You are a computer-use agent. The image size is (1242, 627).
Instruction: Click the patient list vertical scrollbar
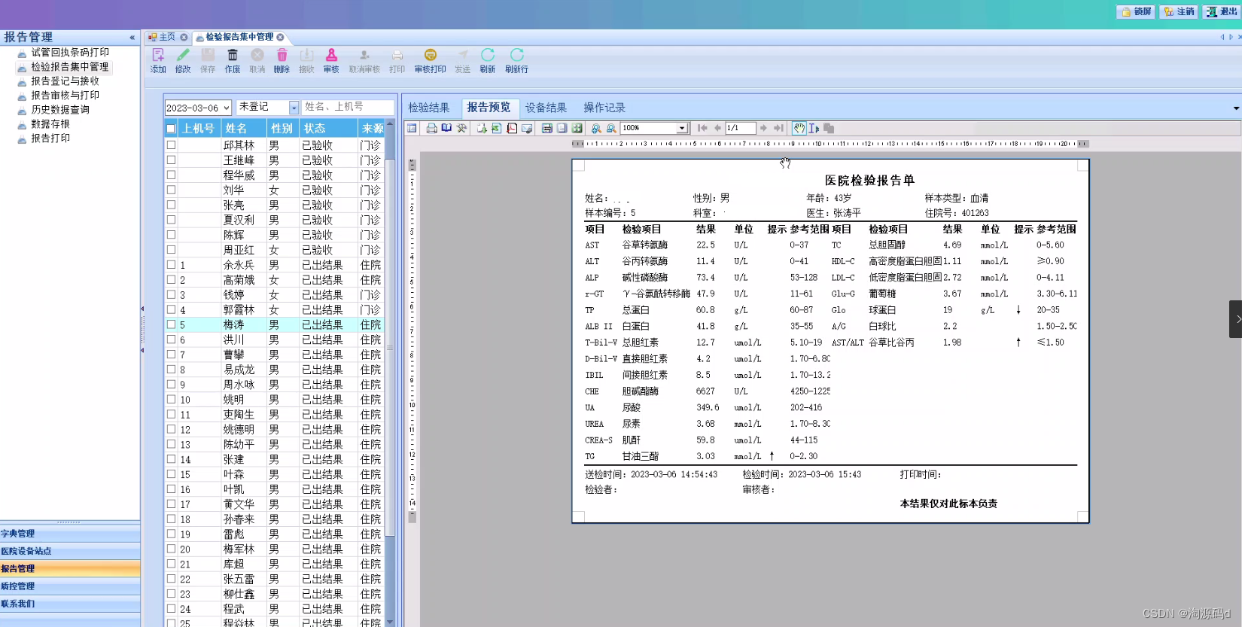coord(390,373)
